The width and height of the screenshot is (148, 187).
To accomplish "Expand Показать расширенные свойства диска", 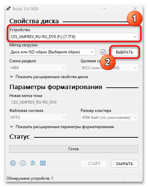I will pyautogui.click(x=49, y=77).
